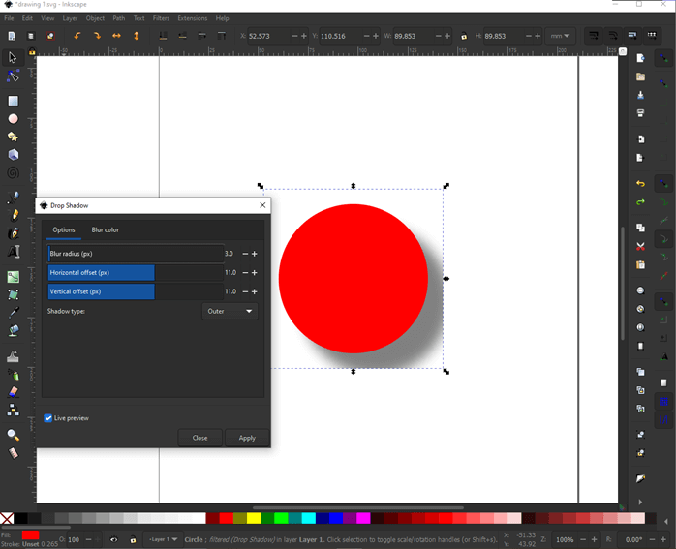This screenshot has width=676, height=549.
Task: Click the Vertical offset slider bar
Action: point(135,291)
